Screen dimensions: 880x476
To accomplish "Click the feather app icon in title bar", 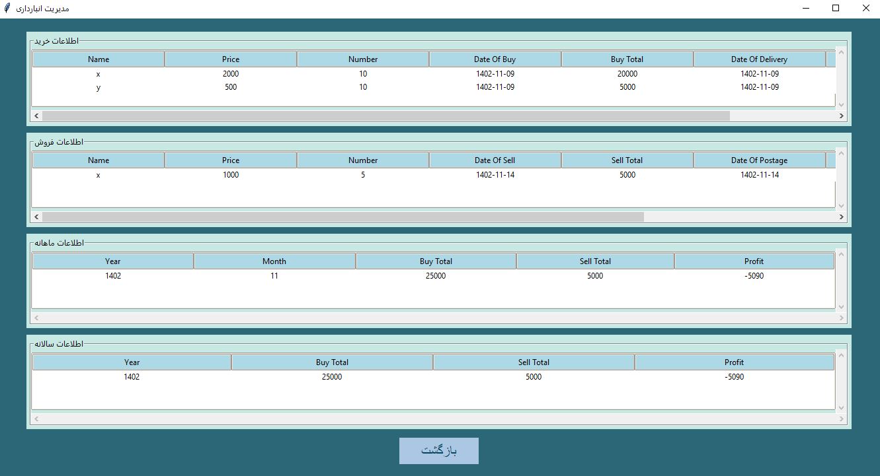I will click(7, 9).
